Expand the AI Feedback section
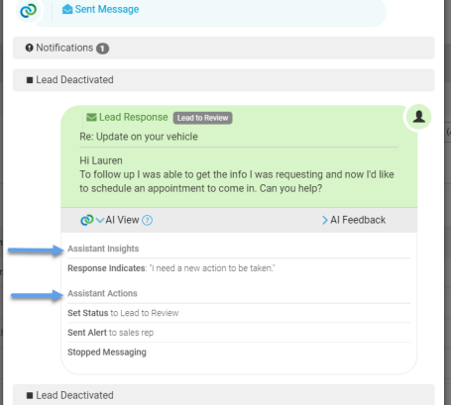 pyautogui.click(x=354, y=220)
